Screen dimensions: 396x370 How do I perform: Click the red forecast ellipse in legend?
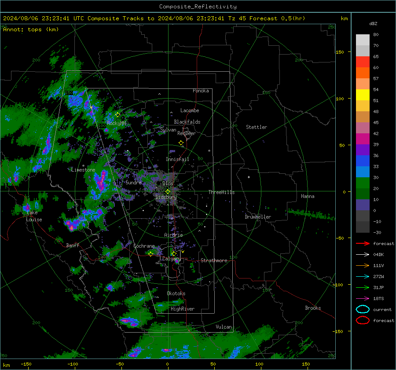click(363, 320)
